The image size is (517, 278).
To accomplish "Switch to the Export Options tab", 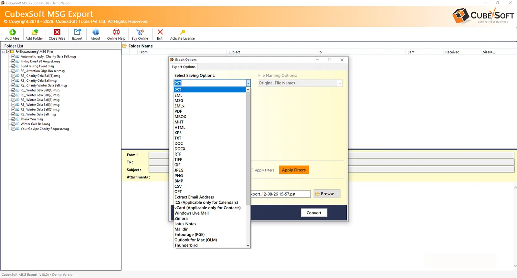I will (184, 67).
